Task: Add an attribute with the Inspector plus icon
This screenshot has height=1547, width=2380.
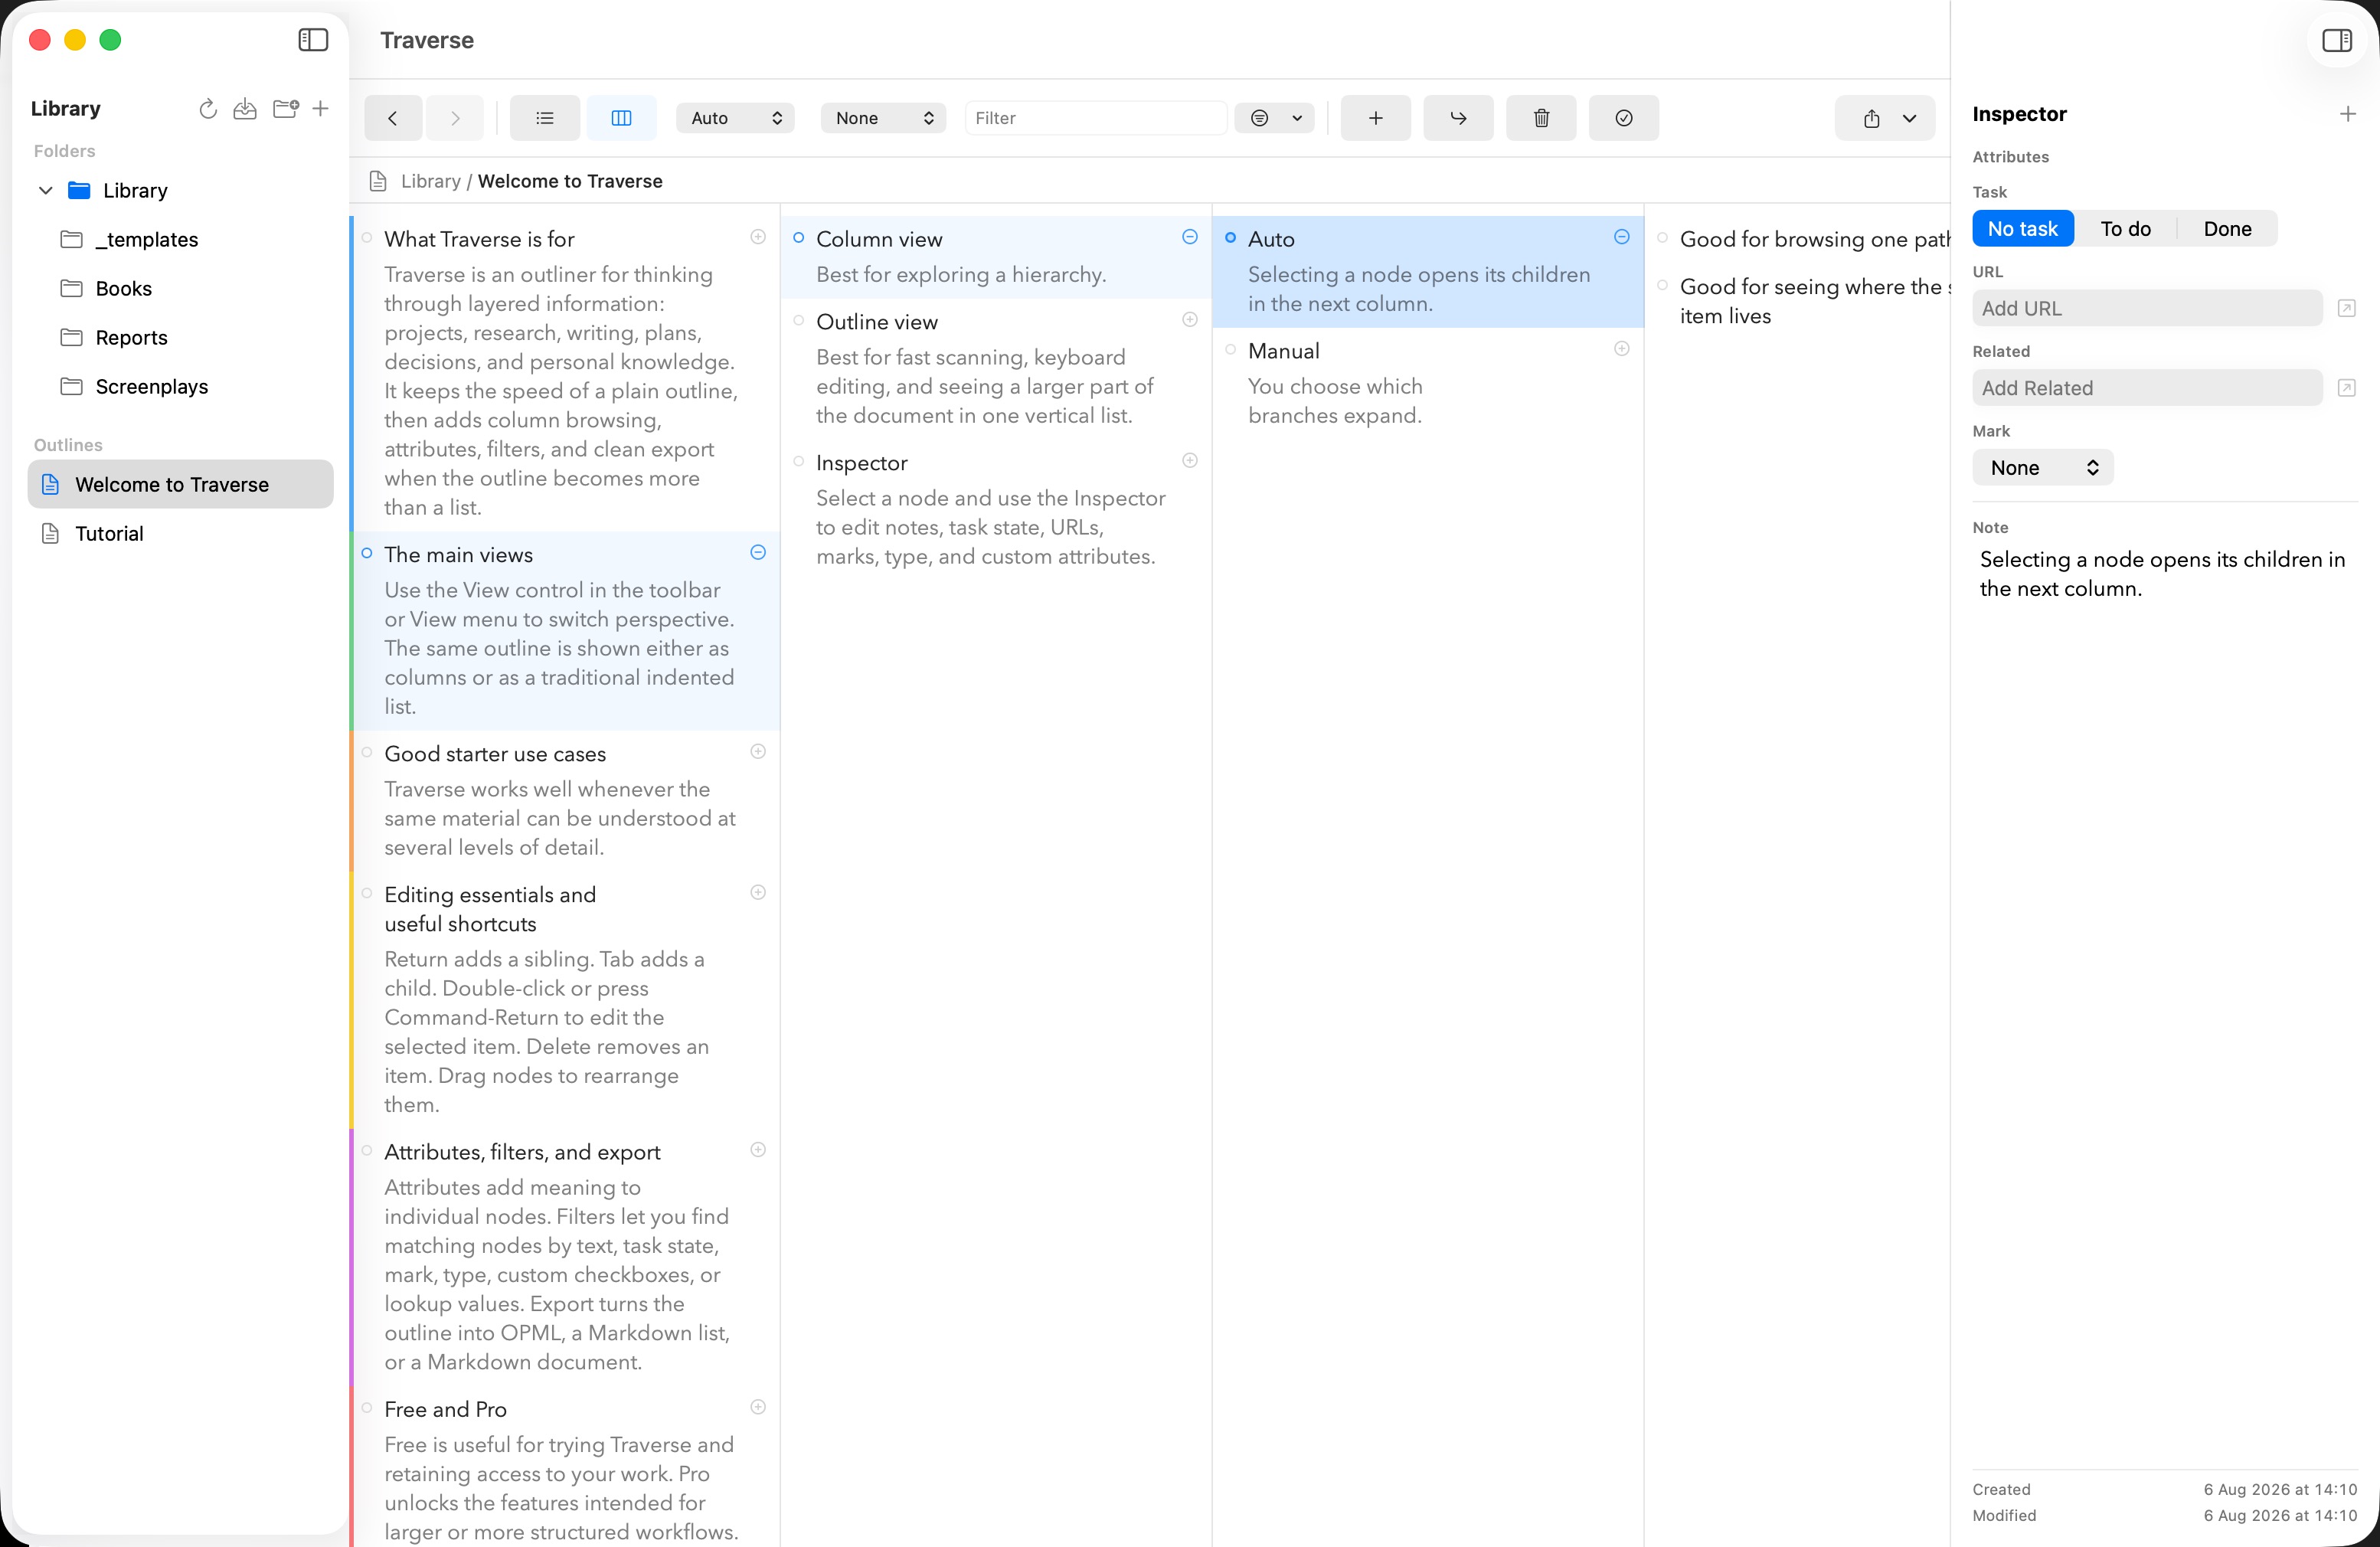Action: click(x=2348, y=114)
